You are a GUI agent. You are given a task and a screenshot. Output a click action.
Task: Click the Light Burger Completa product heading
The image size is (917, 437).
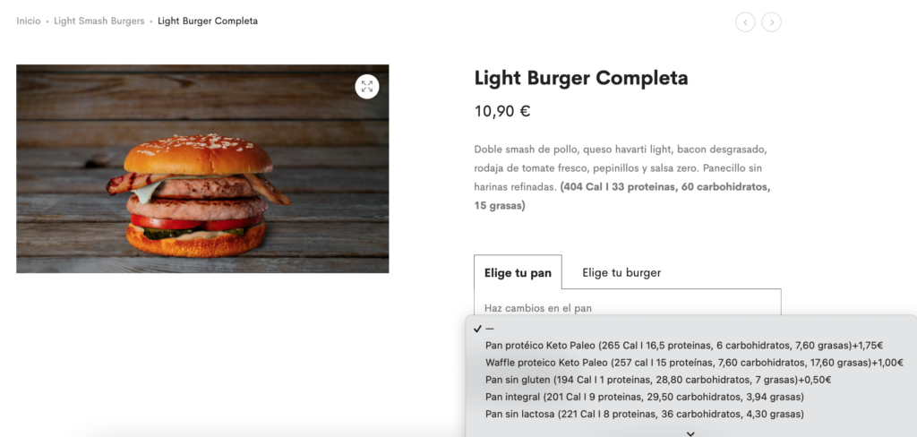pos(581,78)
